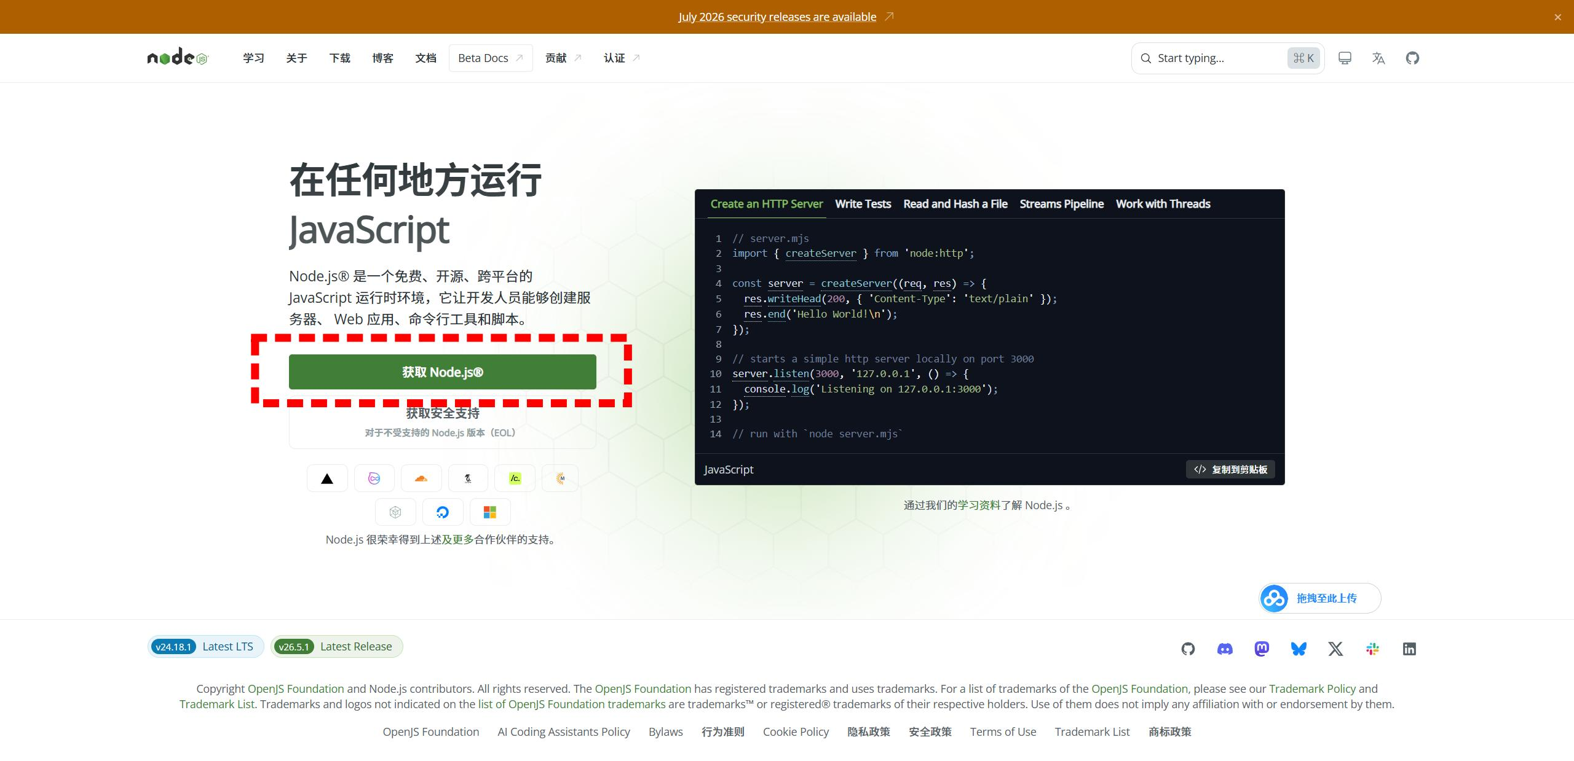
Task: Open the Trademark Policy link
Action: (1312, 689)
